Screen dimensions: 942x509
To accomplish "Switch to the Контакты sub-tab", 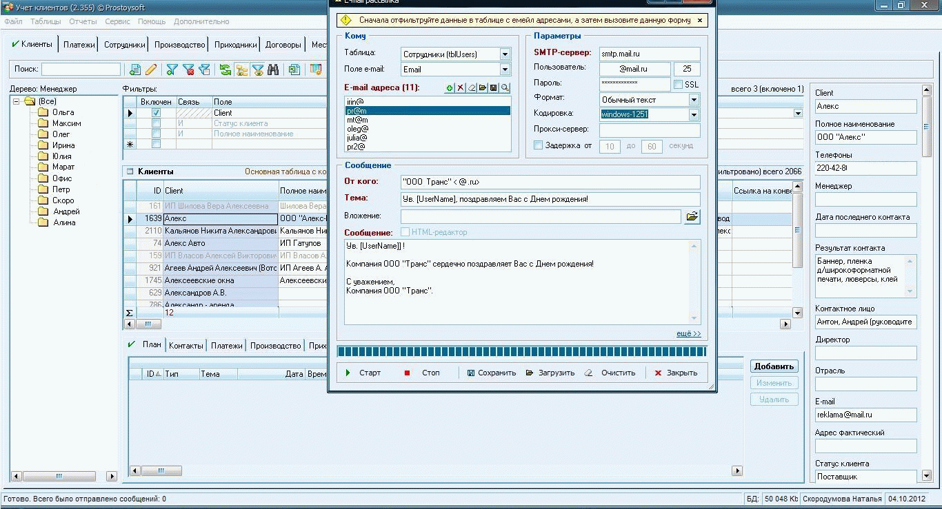I will click(186, 346).
